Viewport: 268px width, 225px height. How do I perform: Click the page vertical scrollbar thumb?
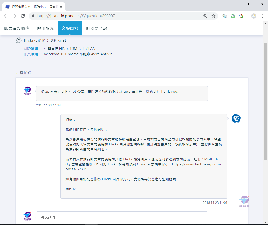(x=265, y=102)
